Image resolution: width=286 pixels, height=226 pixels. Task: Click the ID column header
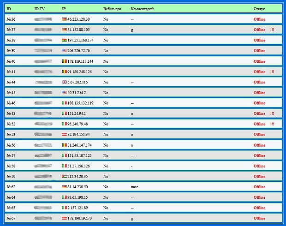pyautogui.click(x=9, y=9)
